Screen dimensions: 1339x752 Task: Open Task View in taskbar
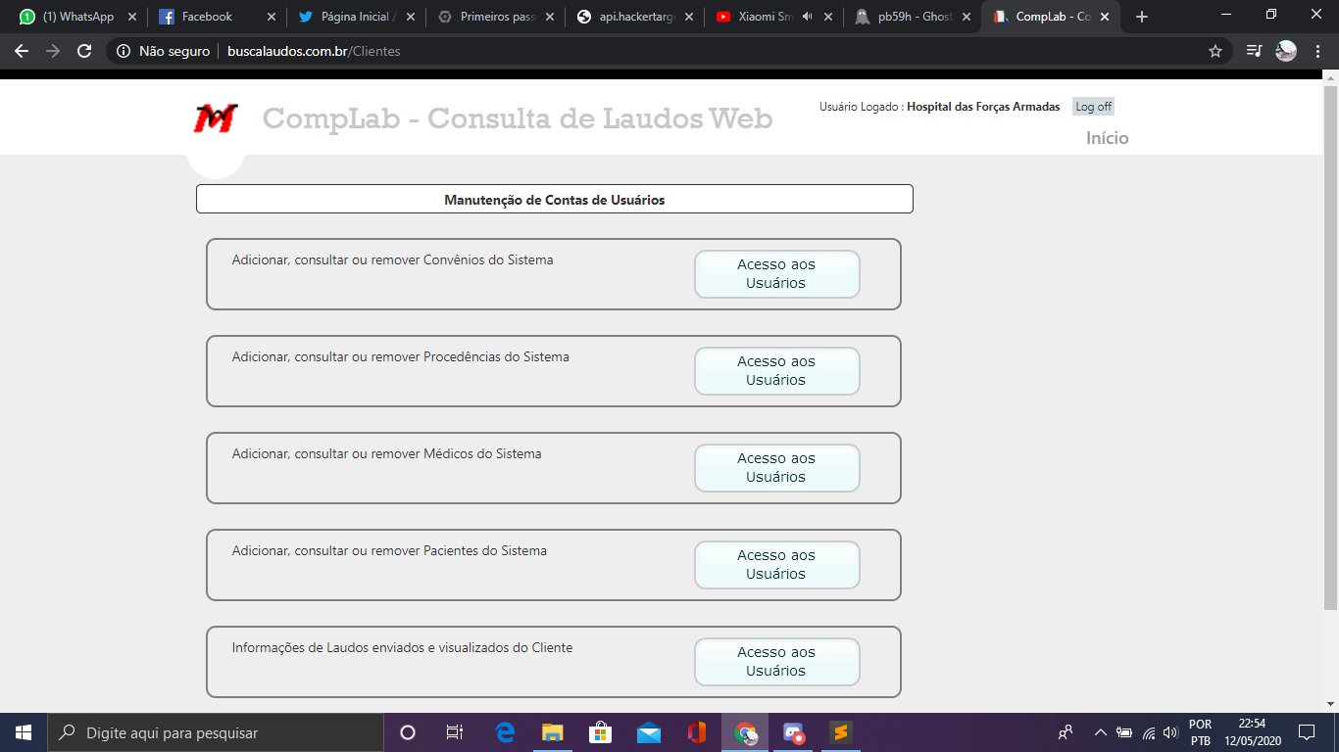(455, 732)
